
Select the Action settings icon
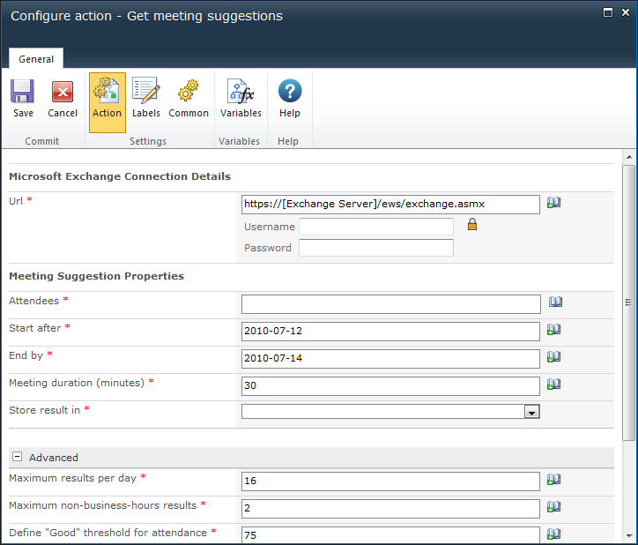(107, 90)
